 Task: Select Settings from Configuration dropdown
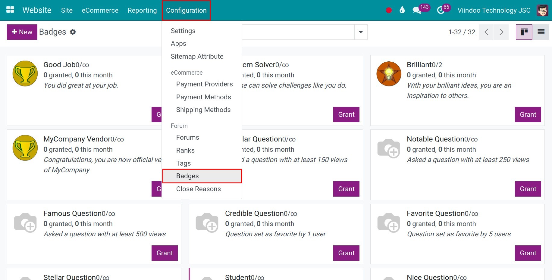[x=202, y=31]
